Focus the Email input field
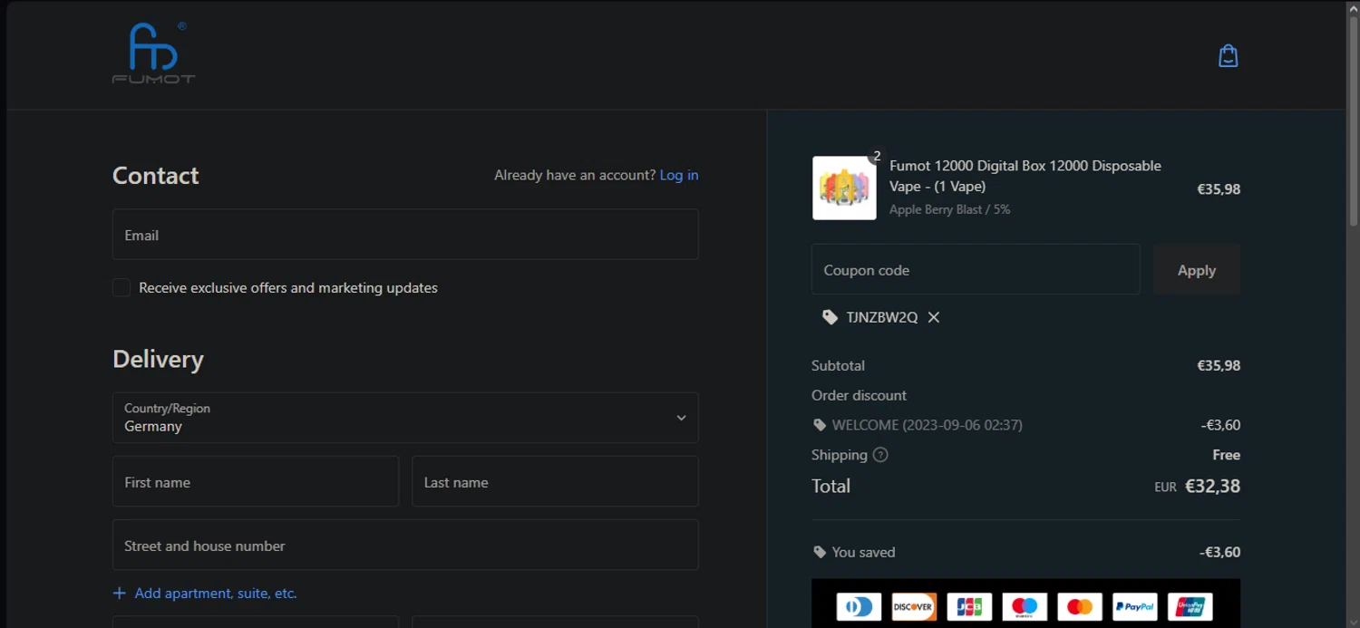The width and height of the screenshot is (1360, 628). [x=405, y=235]
